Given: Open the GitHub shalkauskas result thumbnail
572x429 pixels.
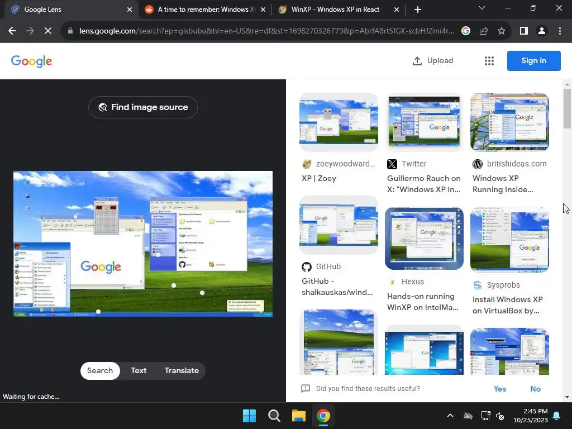Looking at the screenshot, I should [x=339, y=225].
